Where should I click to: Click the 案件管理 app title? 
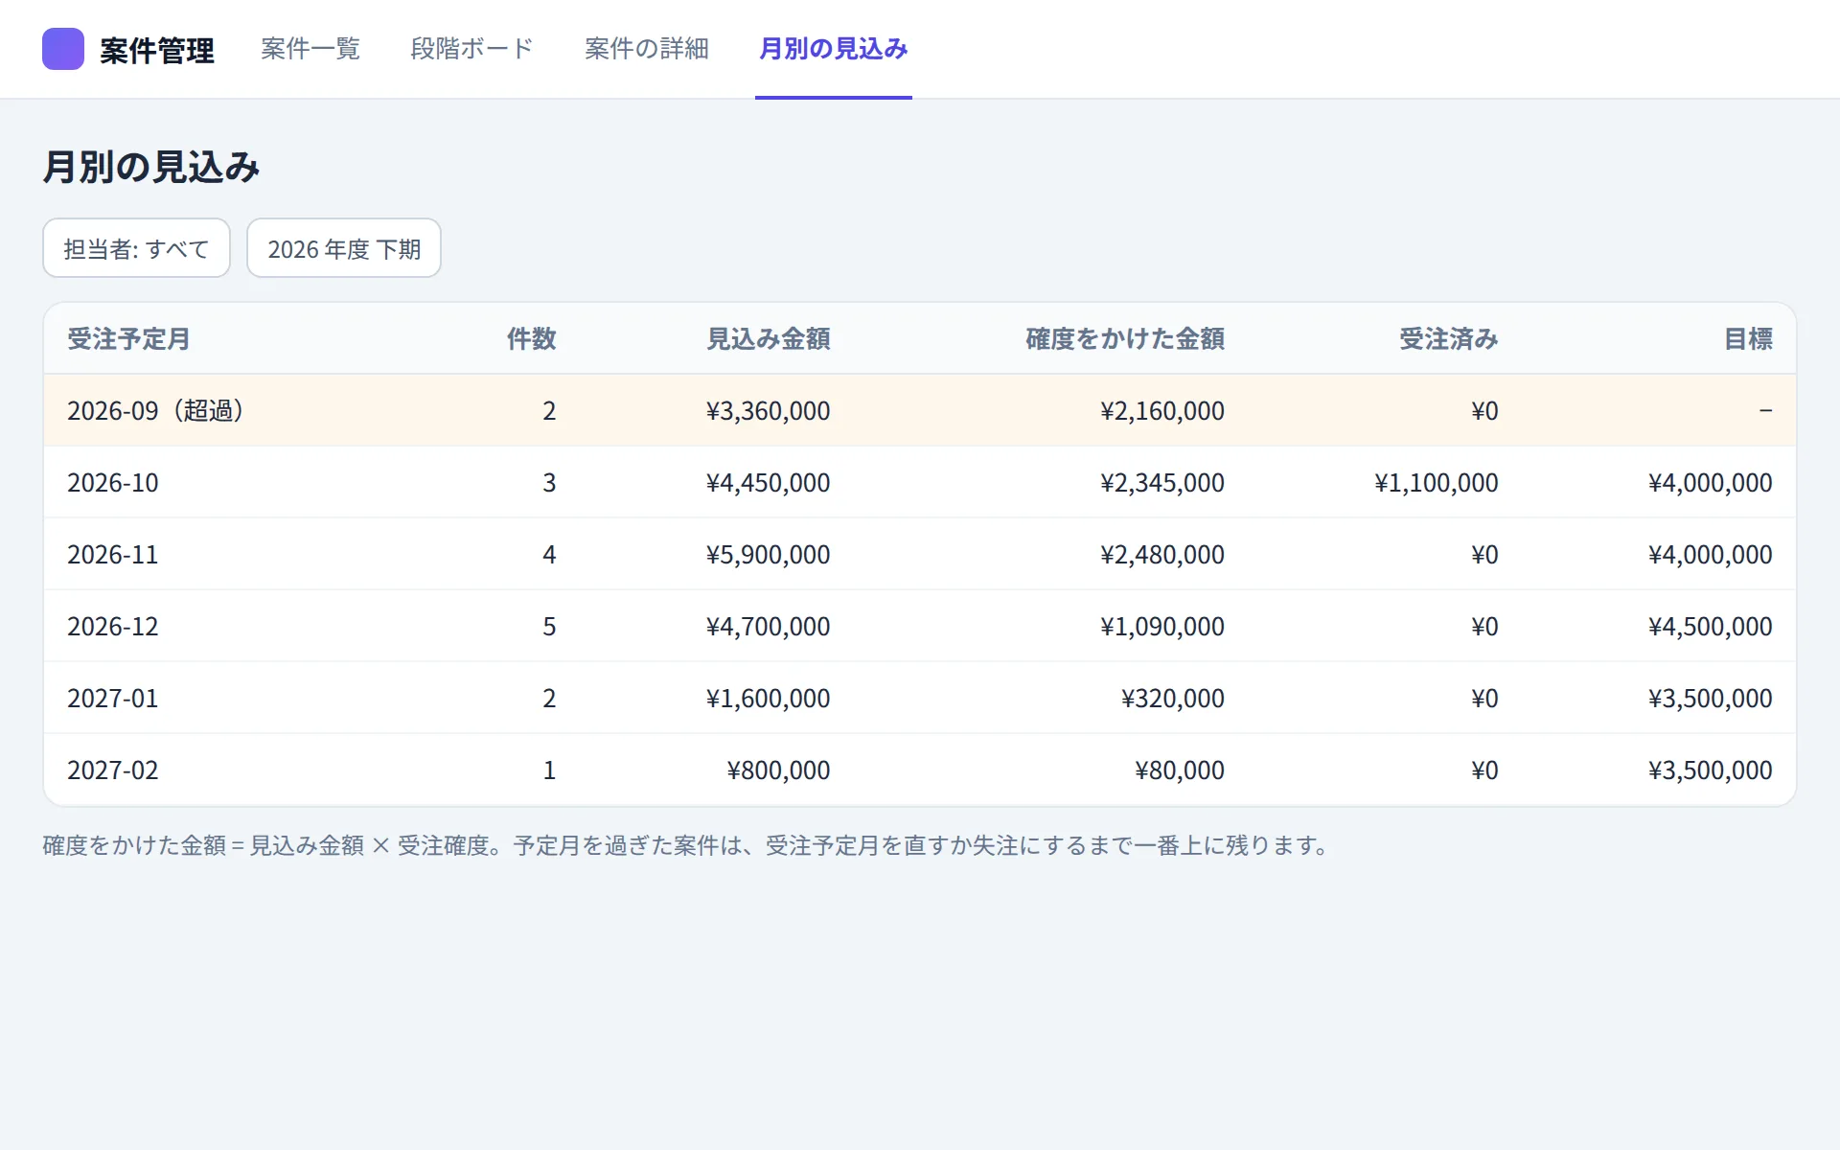[157, 50]
